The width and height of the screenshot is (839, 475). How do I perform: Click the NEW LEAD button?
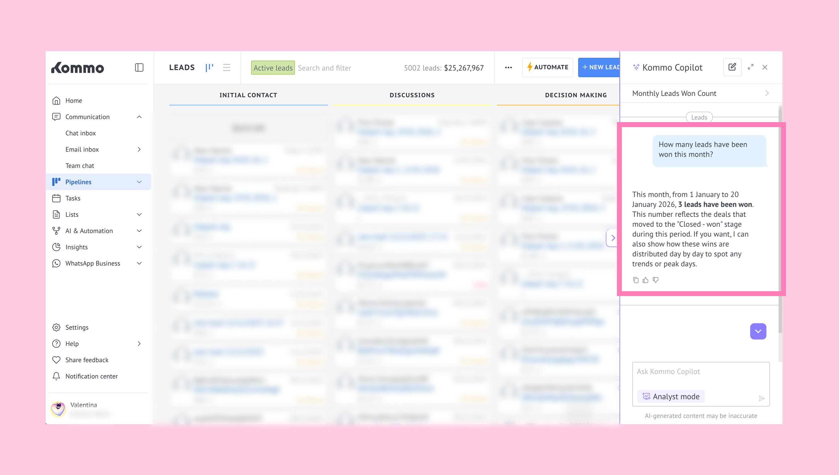(x=599, y=68)
